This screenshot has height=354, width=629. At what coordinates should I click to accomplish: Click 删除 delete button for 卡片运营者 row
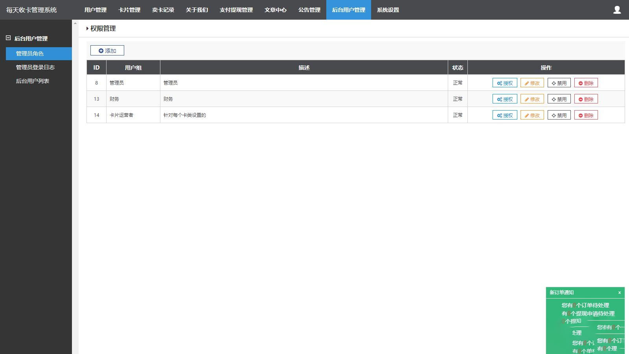586,115
